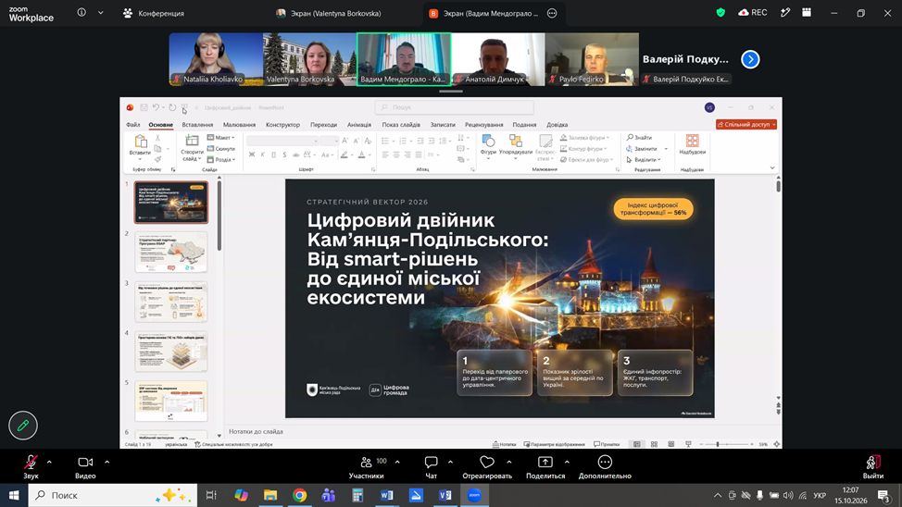Open File Explorer from taskbar
Image resolution: width=902 pixels, height=507 pixels.
tap(269, 495)
